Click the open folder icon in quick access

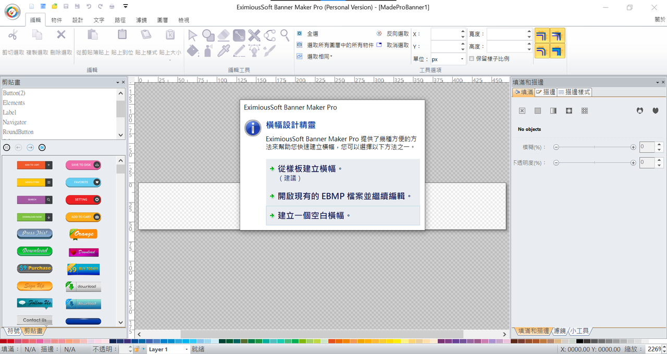(x=54, y=6)
